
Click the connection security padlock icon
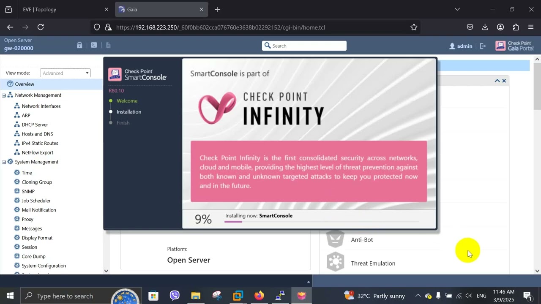(x=108, y=27)
